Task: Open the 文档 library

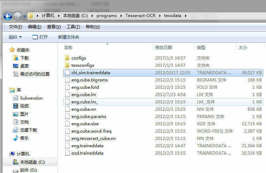Action: tap(24, 122)
